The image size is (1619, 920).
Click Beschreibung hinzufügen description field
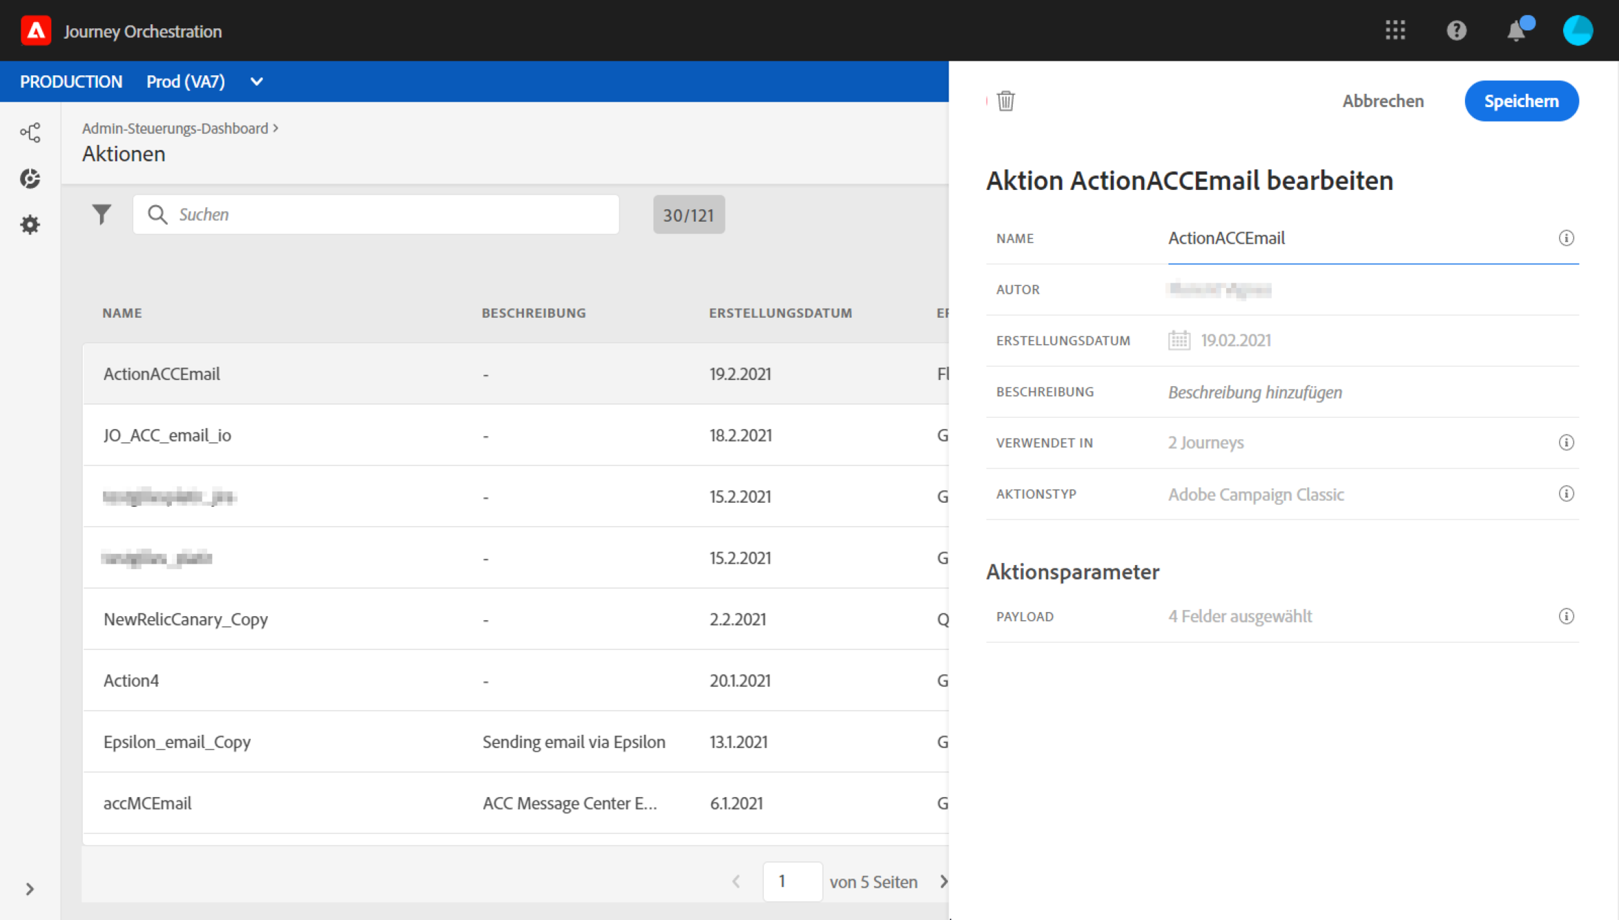[x=1254, y=392]
